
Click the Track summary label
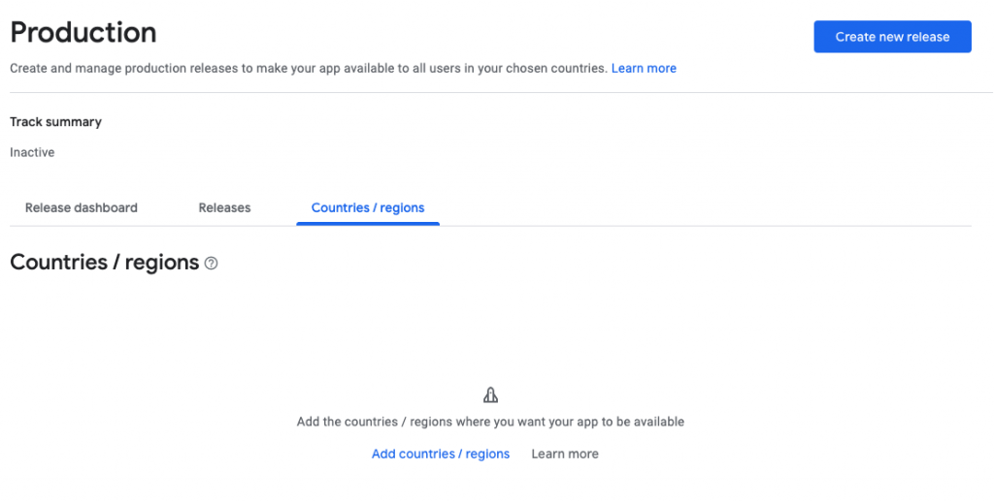[x=55, y=122]
